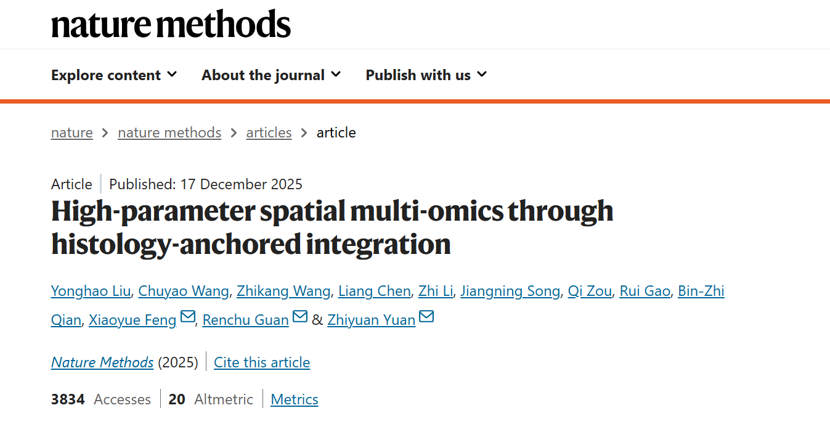This screenshot has height=429, width=830.
Task: Click envelope icon next to Xiaoyue Feng
Action: pos(188,318)
